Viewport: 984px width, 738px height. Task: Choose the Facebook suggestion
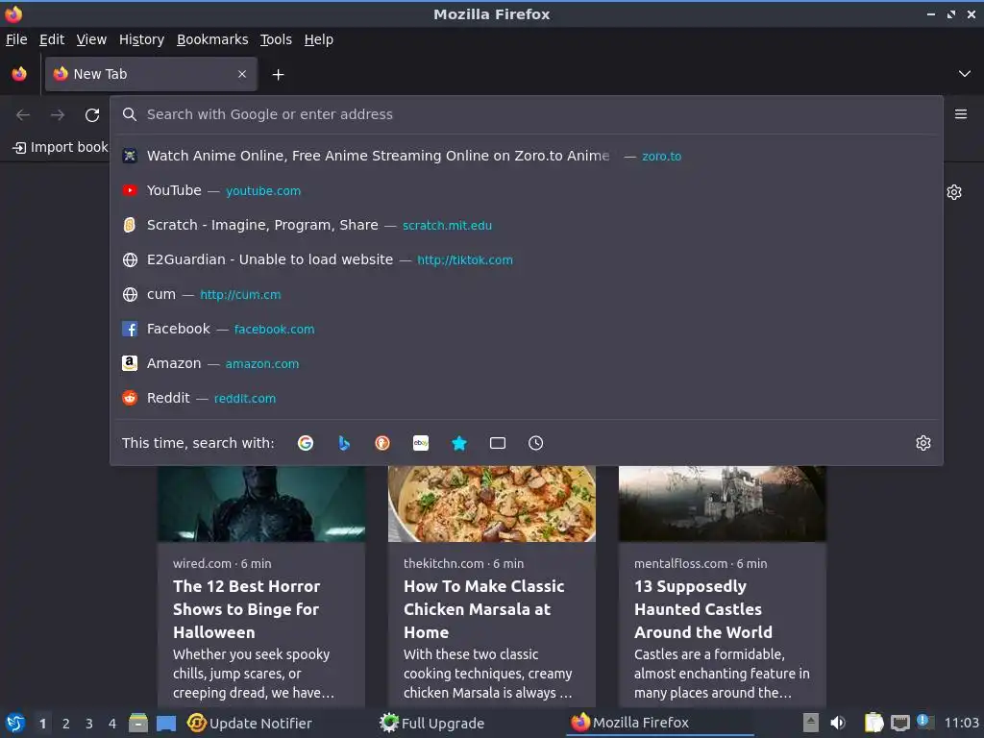pyautogui.click(x=526, y=329)
